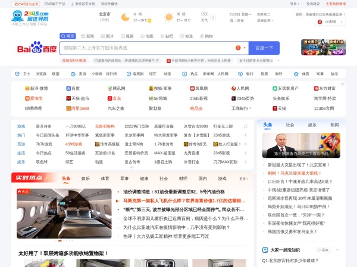Viewport: 357px width, 267px height.
Task: Open the 油价调整消息 news headline
Action: click(173, 192)
